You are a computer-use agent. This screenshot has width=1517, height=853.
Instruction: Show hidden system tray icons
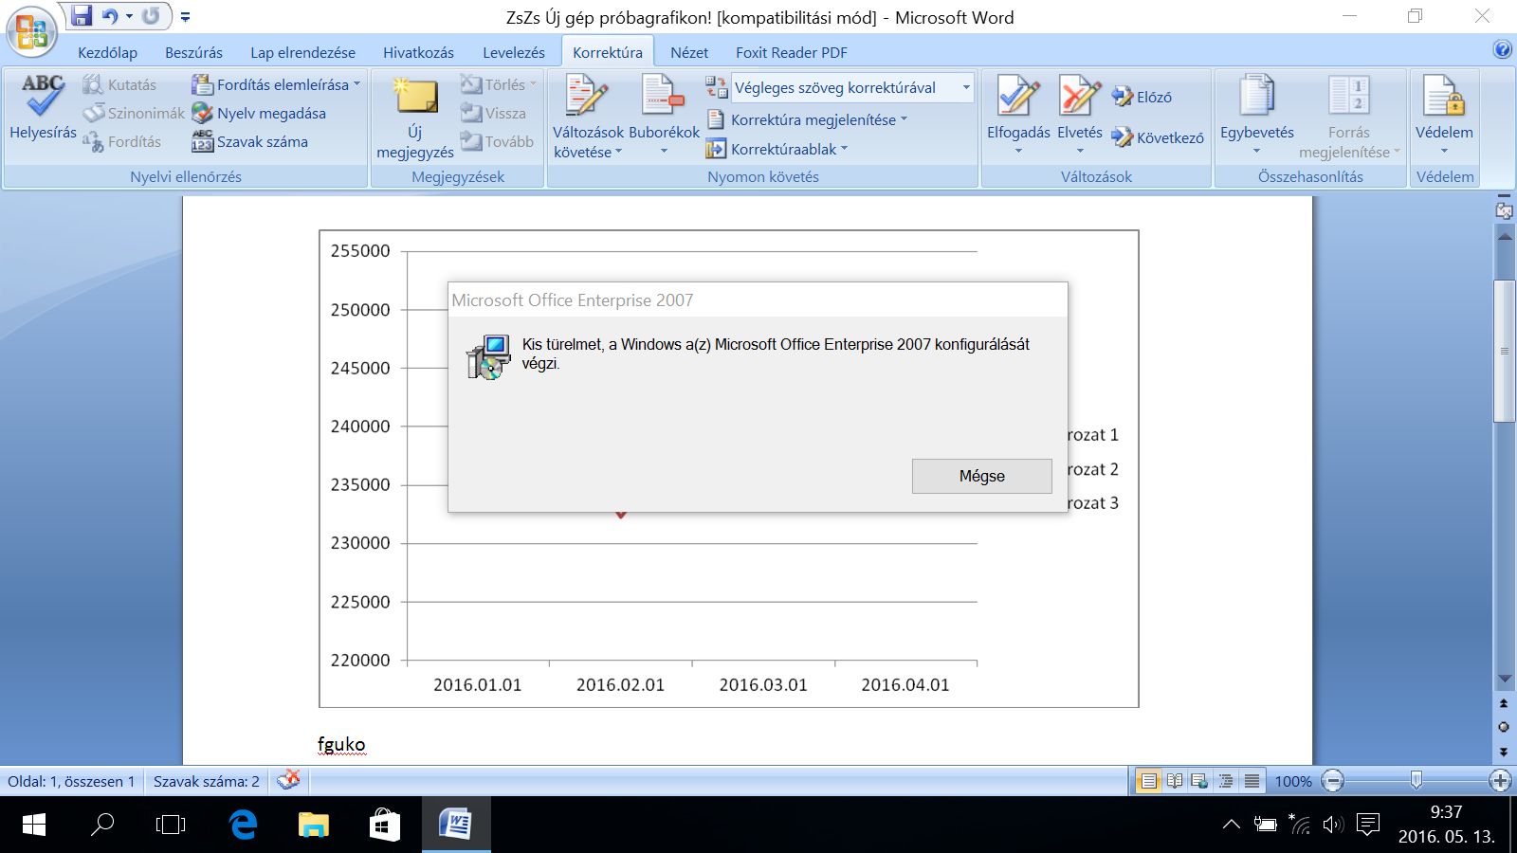pyautogui.click(x=1231, y=825)
